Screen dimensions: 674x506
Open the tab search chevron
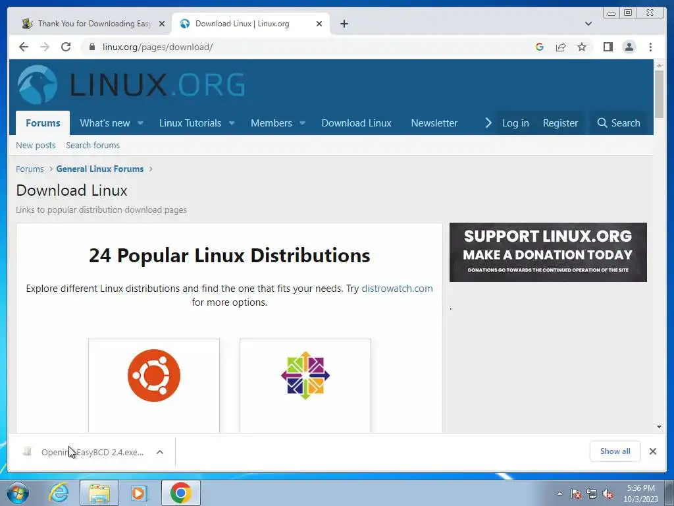pos(588,24)
